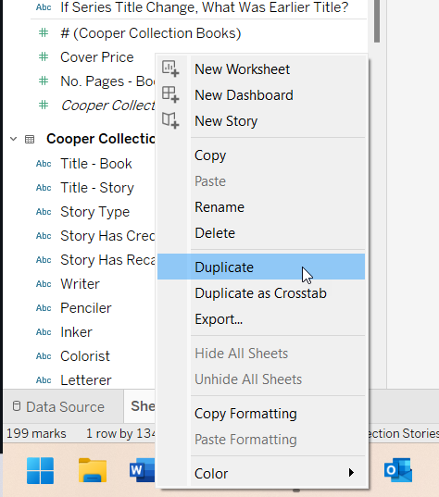Open Outlook from the taskbar
This screenshot has height=497, width=439.
click(x=398, y=470)
